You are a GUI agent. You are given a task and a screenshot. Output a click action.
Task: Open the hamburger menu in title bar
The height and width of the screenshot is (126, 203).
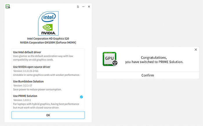(x=78, y=6)
